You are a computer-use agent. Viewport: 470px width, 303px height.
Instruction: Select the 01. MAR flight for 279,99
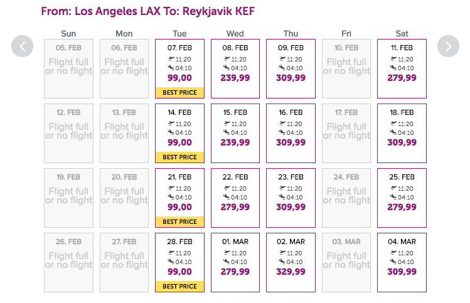(x=235, y=262)
